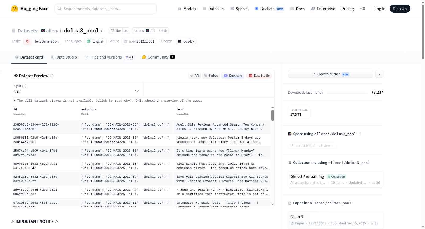Click text cell starting 'Kinzie jacks pov'
This screenshot has height=229, width=425.
pos(222,140)
